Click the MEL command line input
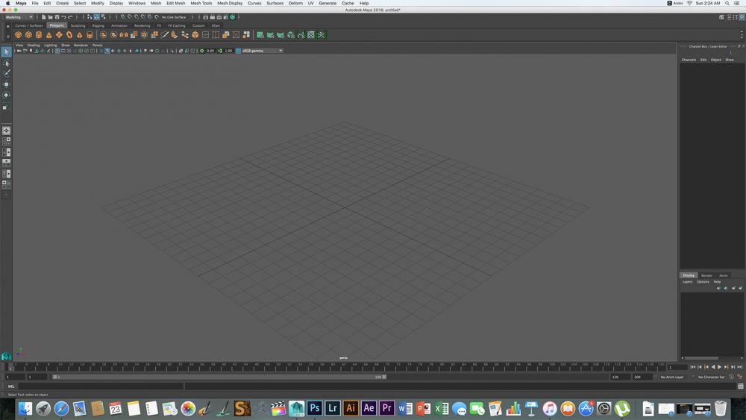 click(100, 386)
